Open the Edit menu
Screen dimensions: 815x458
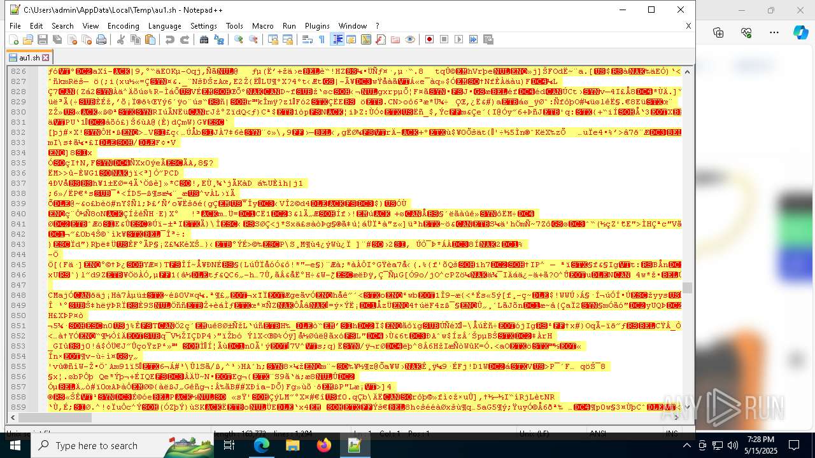pos(36,26)
